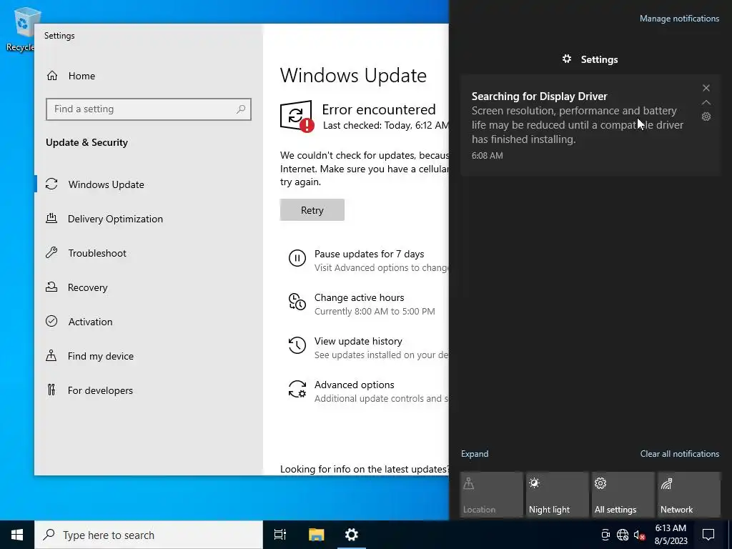This screenshot has height=549, width=732.
Task: Click the 'Looking for info on the latest updates?' text
Action: click(364, 469)
